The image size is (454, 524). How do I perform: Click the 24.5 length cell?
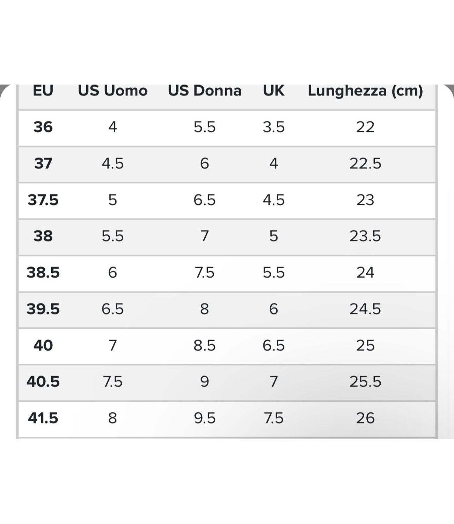(x=365, y=309)
